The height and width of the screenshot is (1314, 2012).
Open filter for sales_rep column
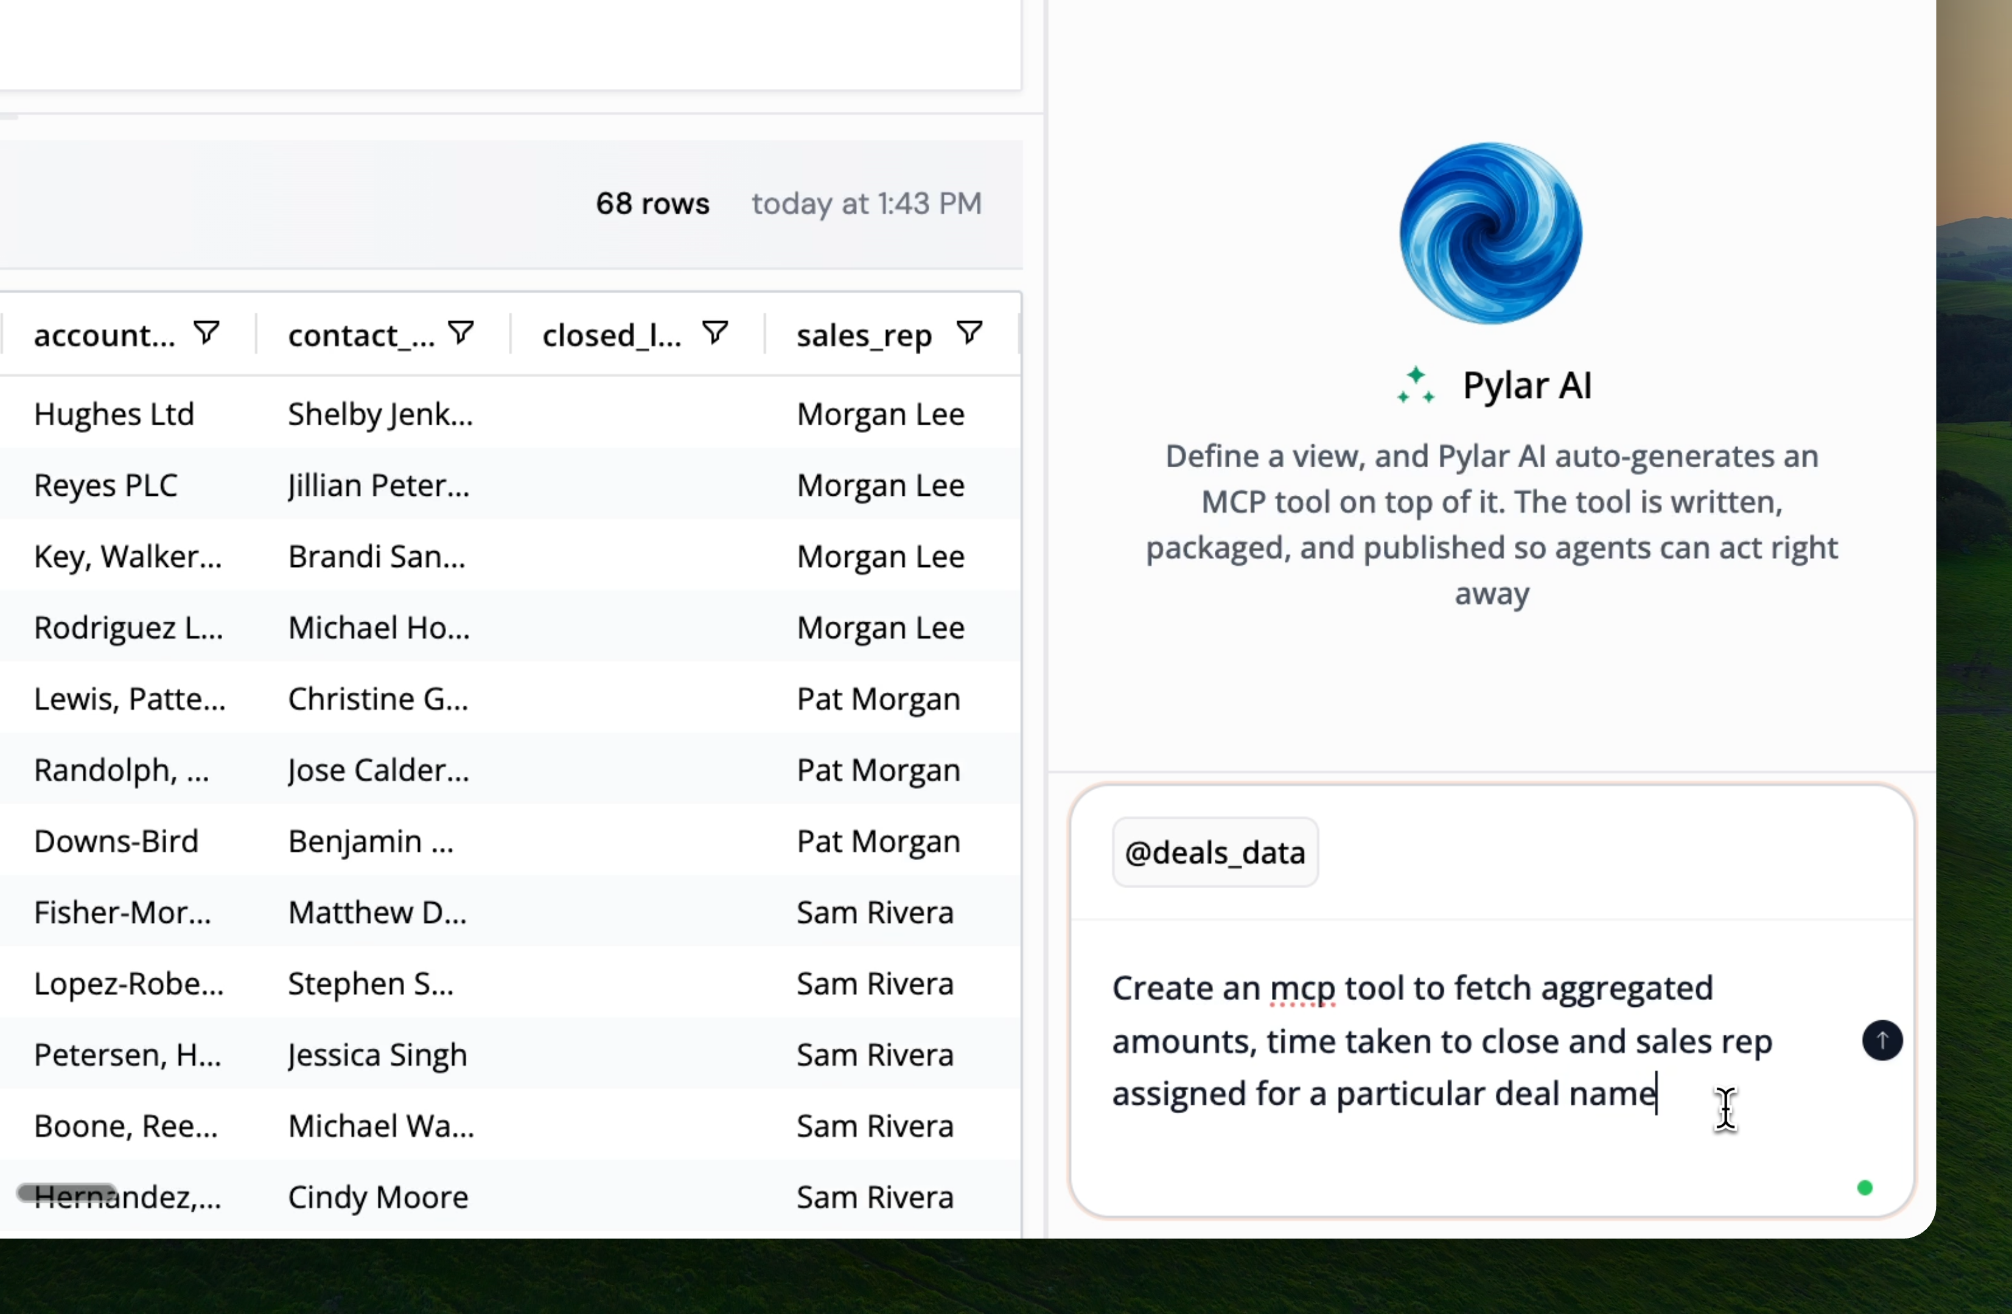pyautogui.click(x=969, y=333)
